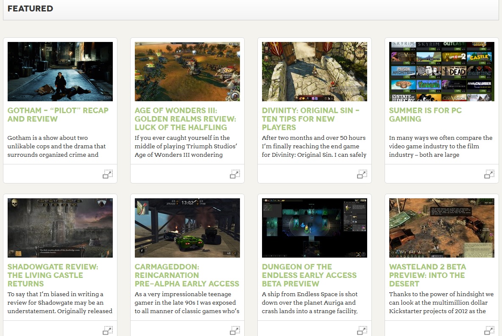The width and height of the screenshot is (502, 336).
Task: Click the Featured section header bar
Action: [x=251, y=9]
